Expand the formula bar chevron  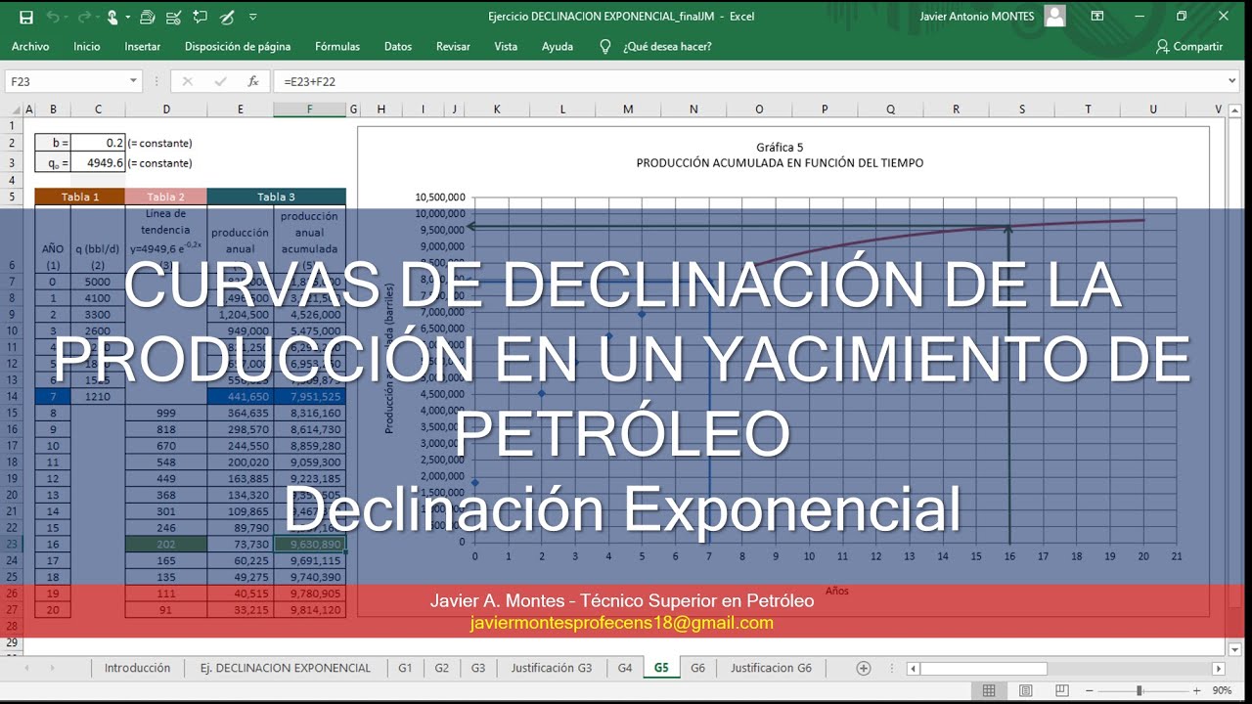click(x=1231, y=81)
